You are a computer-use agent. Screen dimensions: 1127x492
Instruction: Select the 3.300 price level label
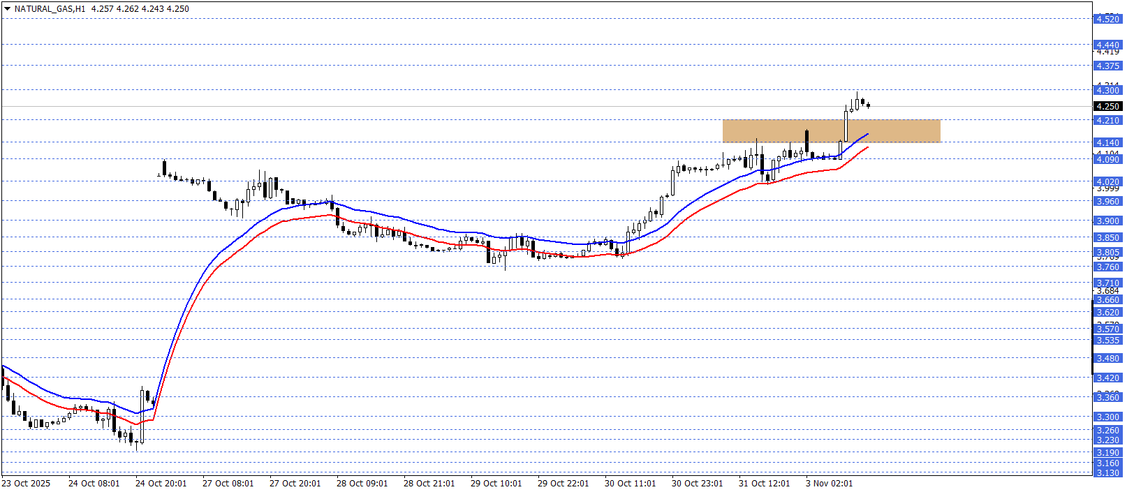point(1107,417)
